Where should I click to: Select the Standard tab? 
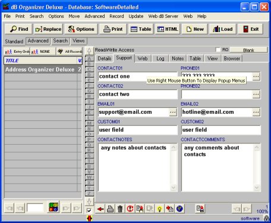pyautogui.click(x=14, y=42)
